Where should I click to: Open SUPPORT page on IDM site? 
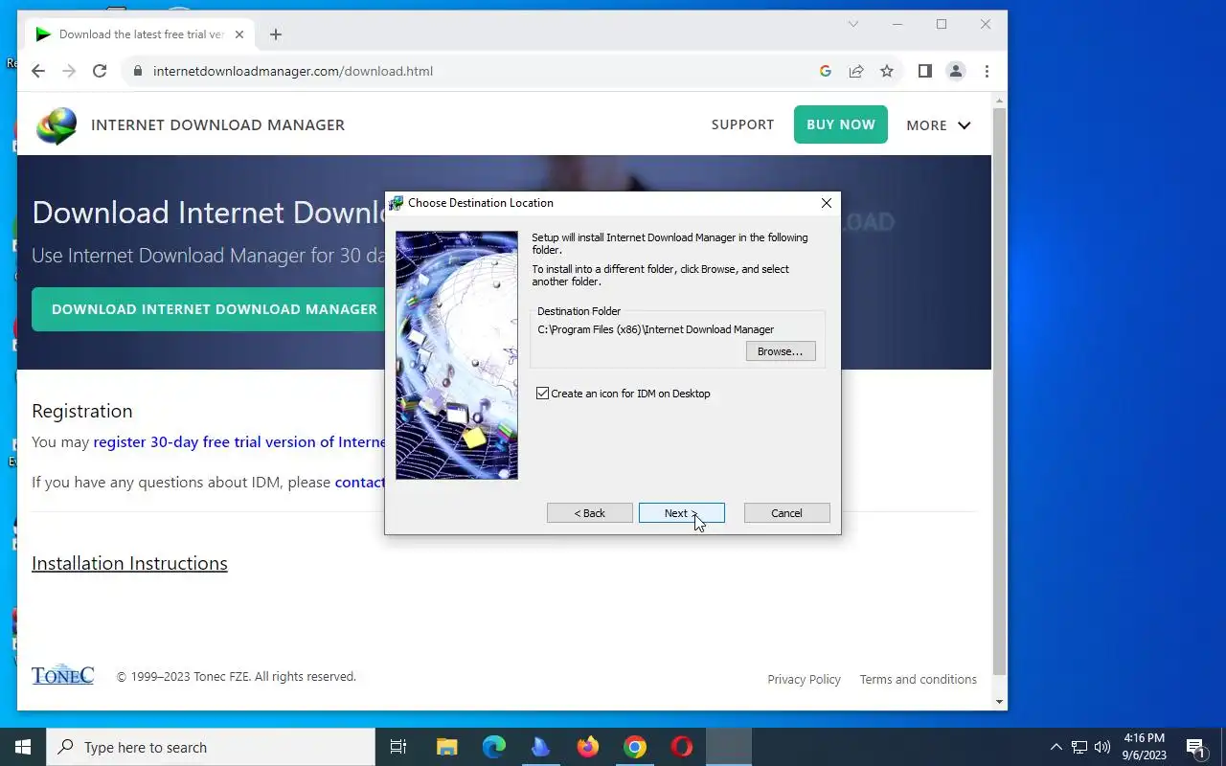pyautogui.click(x=742, y=124)
